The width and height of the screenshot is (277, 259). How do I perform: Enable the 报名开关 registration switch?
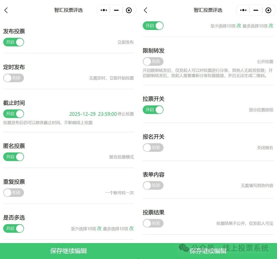click(153, 147)
